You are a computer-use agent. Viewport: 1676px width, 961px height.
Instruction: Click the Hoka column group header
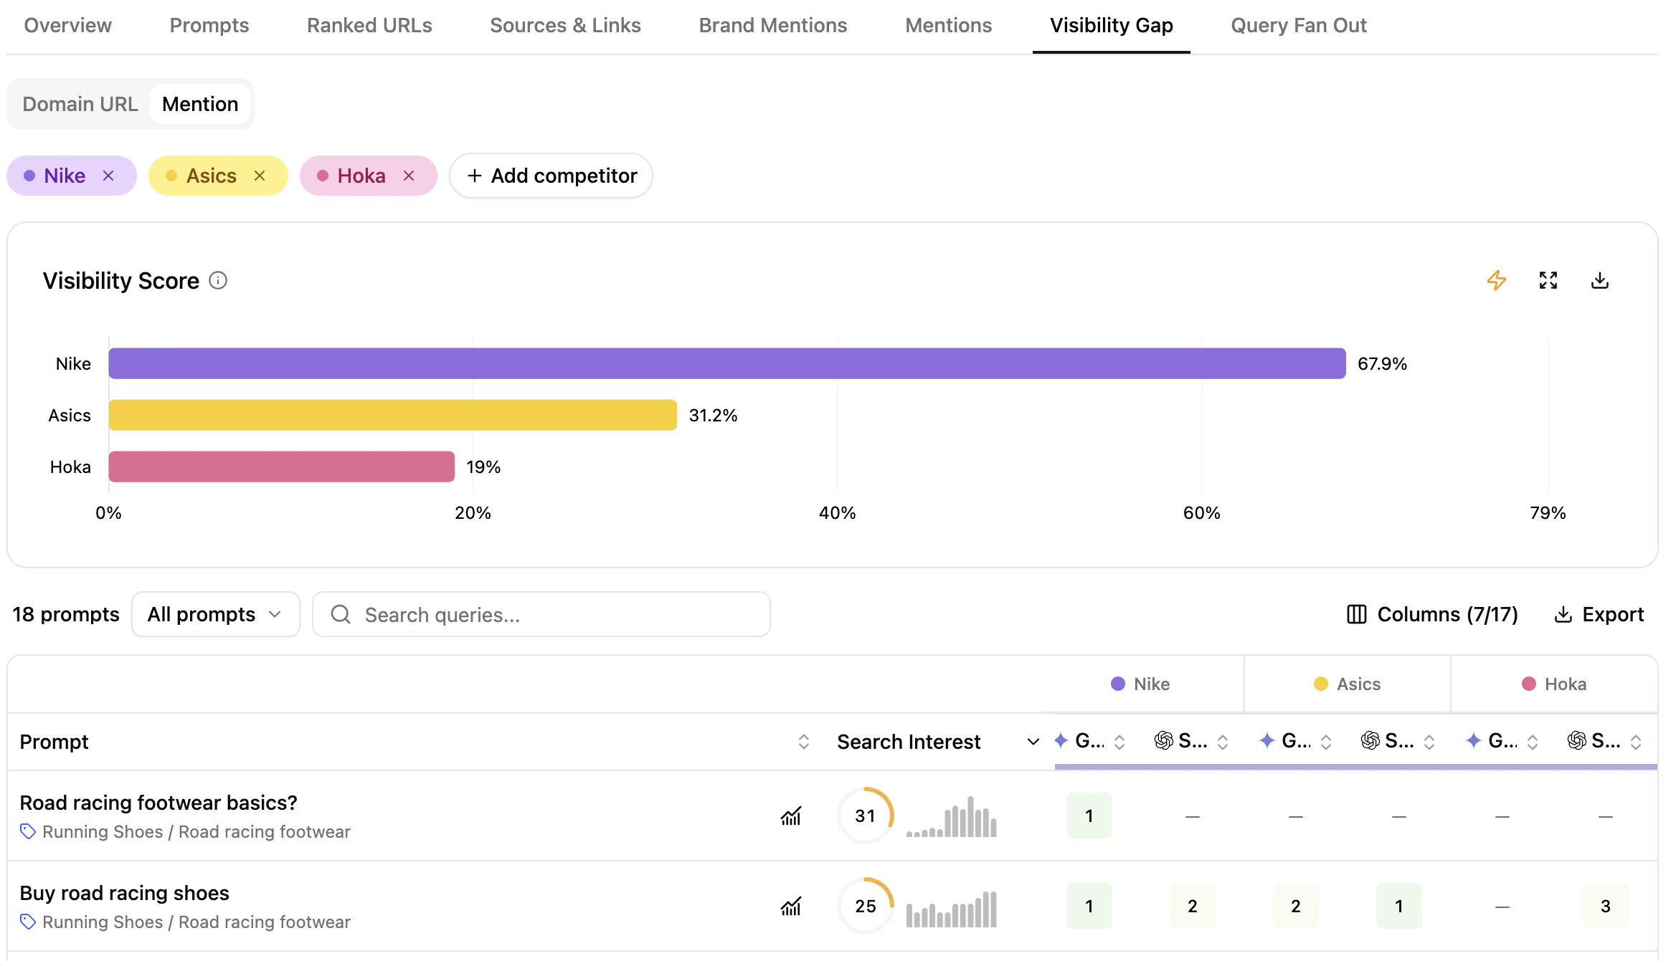click(1554, 684)
